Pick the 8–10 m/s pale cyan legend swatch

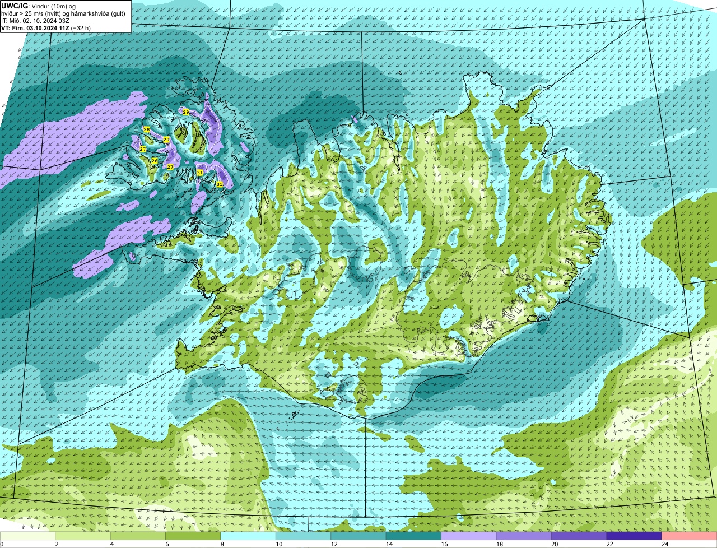coord(248,536)
